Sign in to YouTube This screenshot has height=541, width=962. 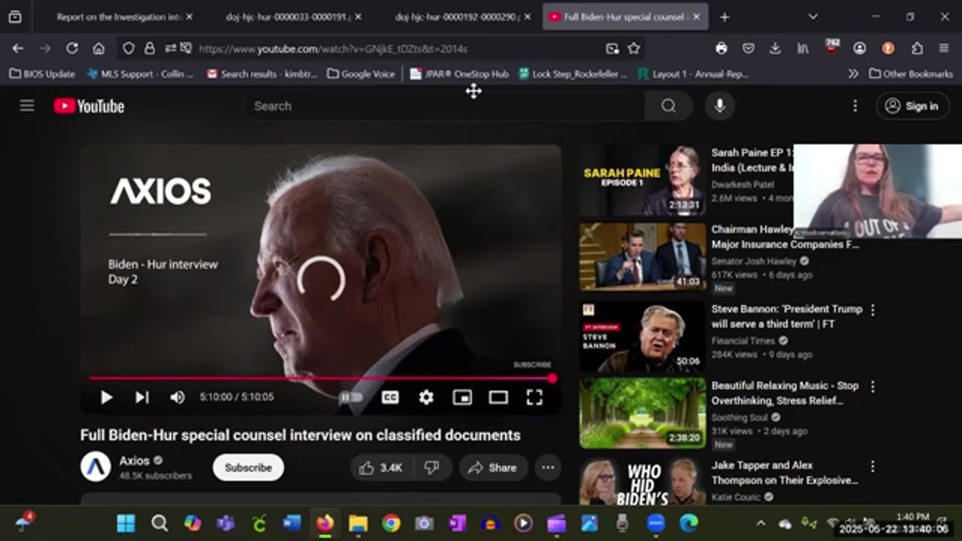(x=912, y=106)
